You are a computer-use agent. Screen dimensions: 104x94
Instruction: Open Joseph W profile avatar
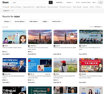80,46
